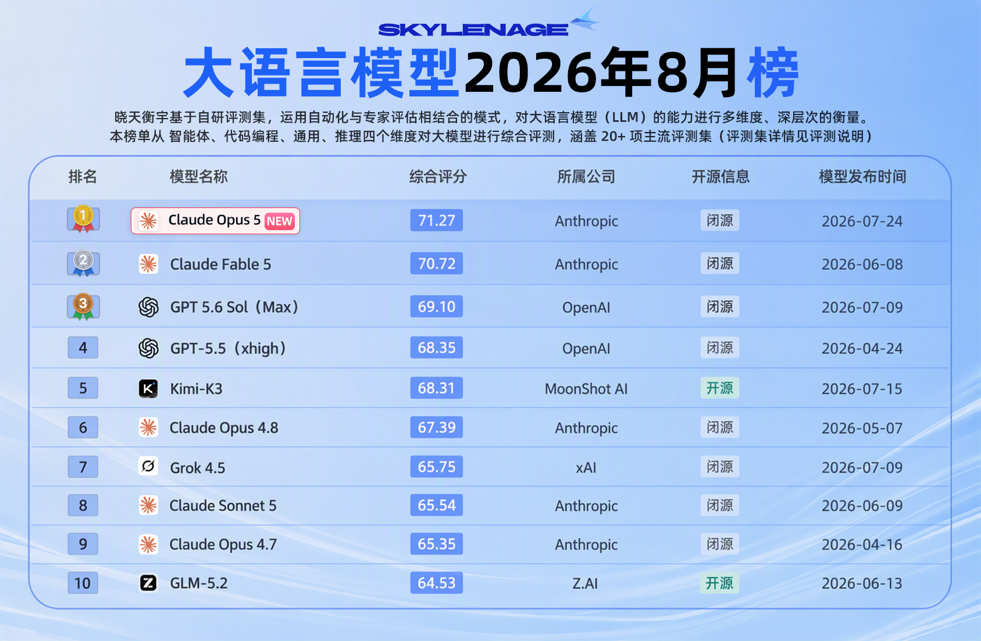Click the xAI company name
This screenshot has height=641, width=981.
pyautogui.click(x=586, y=468)
